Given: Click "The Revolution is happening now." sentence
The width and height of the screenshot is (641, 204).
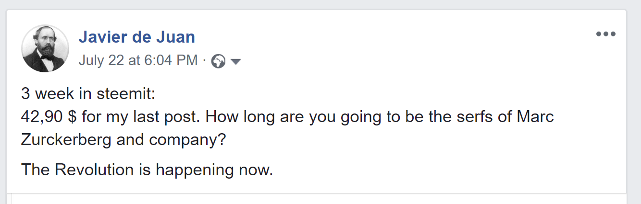Looking at the screenshot, I should [x=147, y=170].
